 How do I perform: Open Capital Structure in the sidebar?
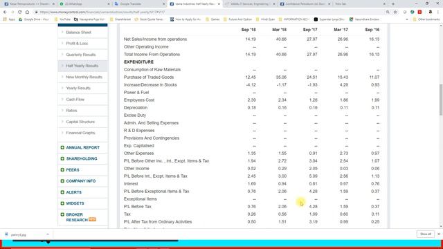(x=80, y=122)
